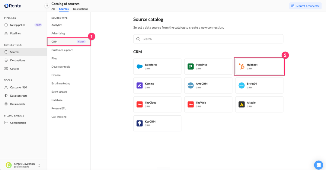Click the New pipeline plus icon
Screen dimensions: 326x170
(x=6, y=25)
